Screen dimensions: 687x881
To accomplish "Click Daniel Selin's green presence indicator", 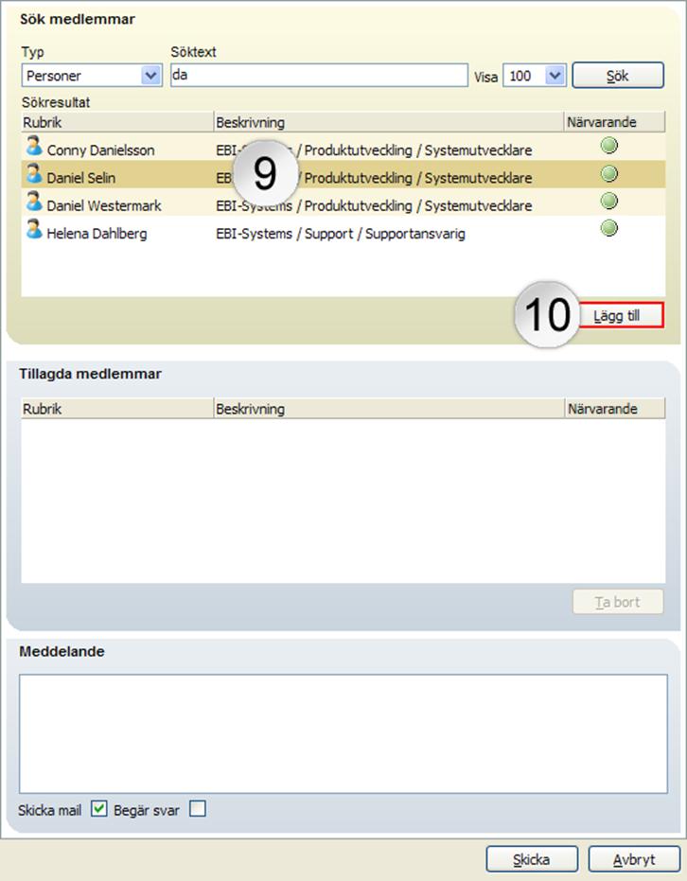I will coord(608,173).
